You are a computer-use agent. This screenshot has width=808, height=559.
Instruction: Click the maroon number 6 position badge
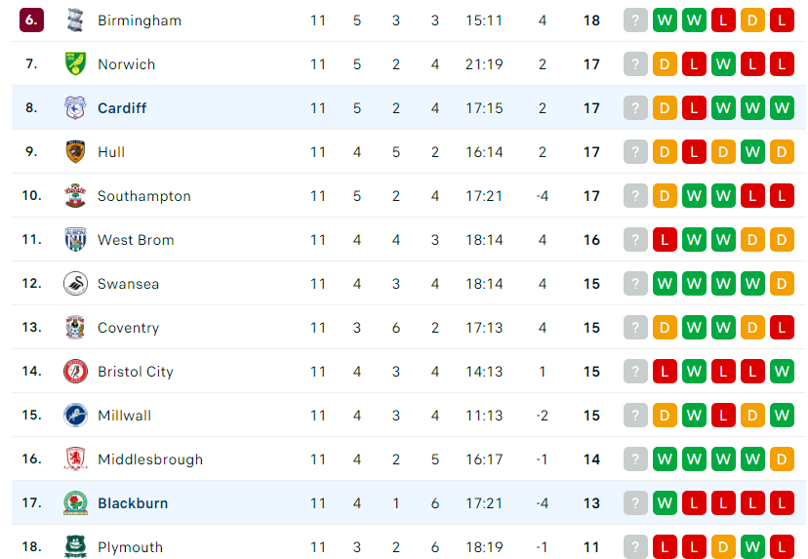pyautogui.click(x=31, y=20)
